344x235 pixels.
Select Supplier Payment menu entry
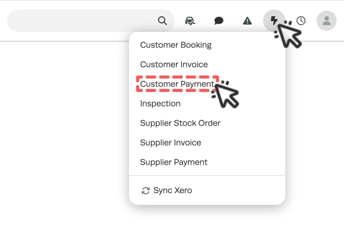[174, 162]
